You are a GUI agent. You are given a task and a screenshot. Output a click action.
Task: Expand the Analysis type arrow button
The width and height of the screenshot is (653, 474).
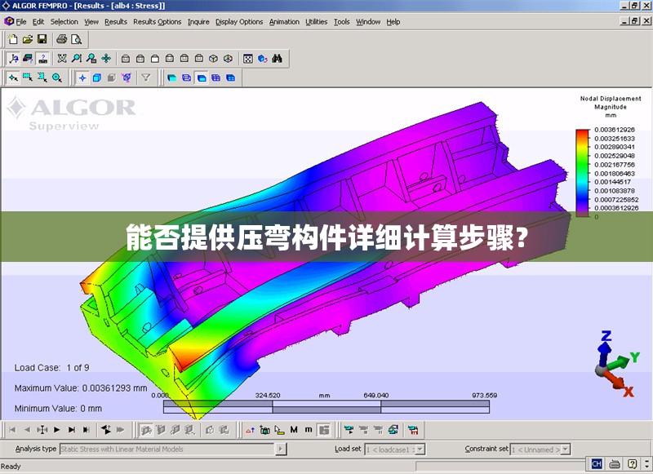tap(281, 449)
